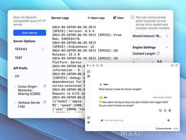Viewport: 186px width, 140px height.
Task: Open settings gear in chat sidebar
Action: click(88, 122)
